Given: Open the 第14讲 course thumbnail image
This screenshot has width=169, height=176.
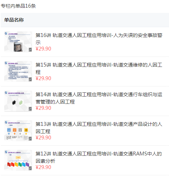Looking at the screenshot, I should 18,101.
